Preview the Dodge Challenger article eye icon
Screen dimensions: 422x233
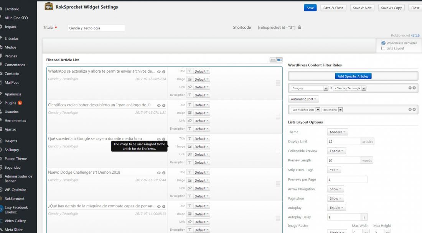pos(159,173)
